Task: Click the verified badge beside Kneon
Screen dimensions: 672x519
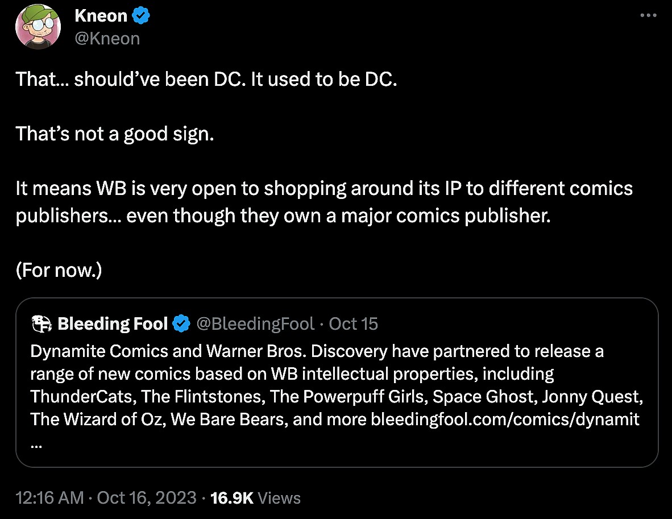Action: point(141,16)
